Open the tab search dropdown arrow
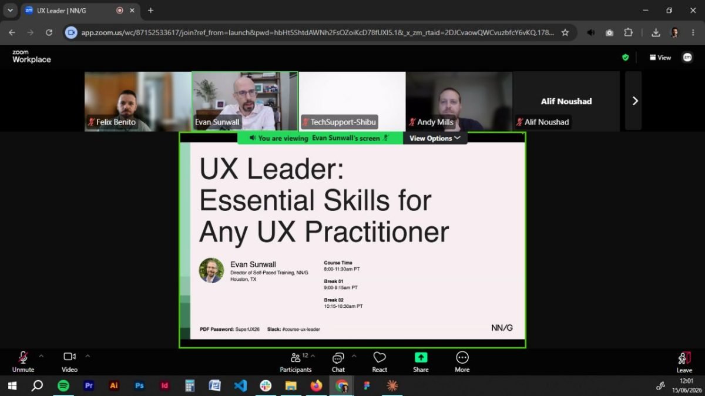 (10, 11)
